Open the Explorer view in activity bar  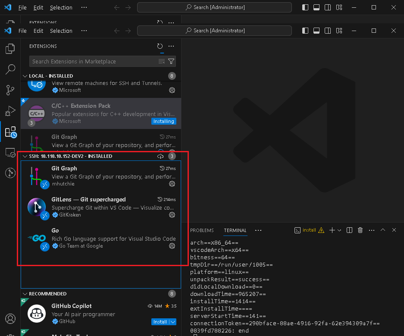pos(10,49)
